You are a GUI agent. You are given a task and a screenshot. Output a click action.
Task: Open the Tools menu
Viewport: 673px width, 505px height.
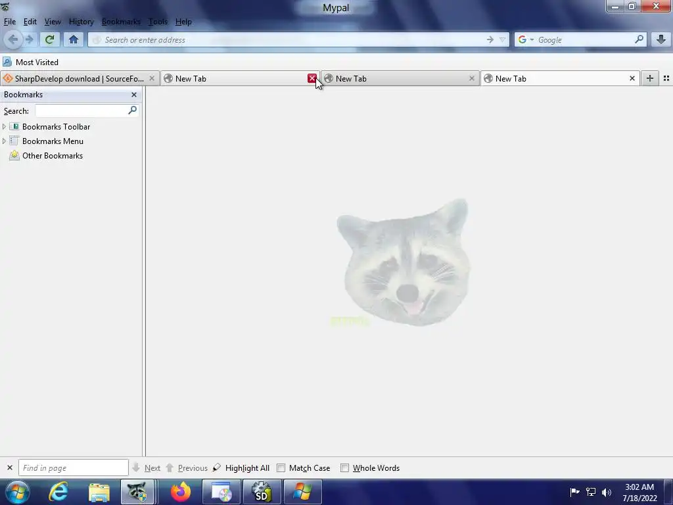coord(158,22)
